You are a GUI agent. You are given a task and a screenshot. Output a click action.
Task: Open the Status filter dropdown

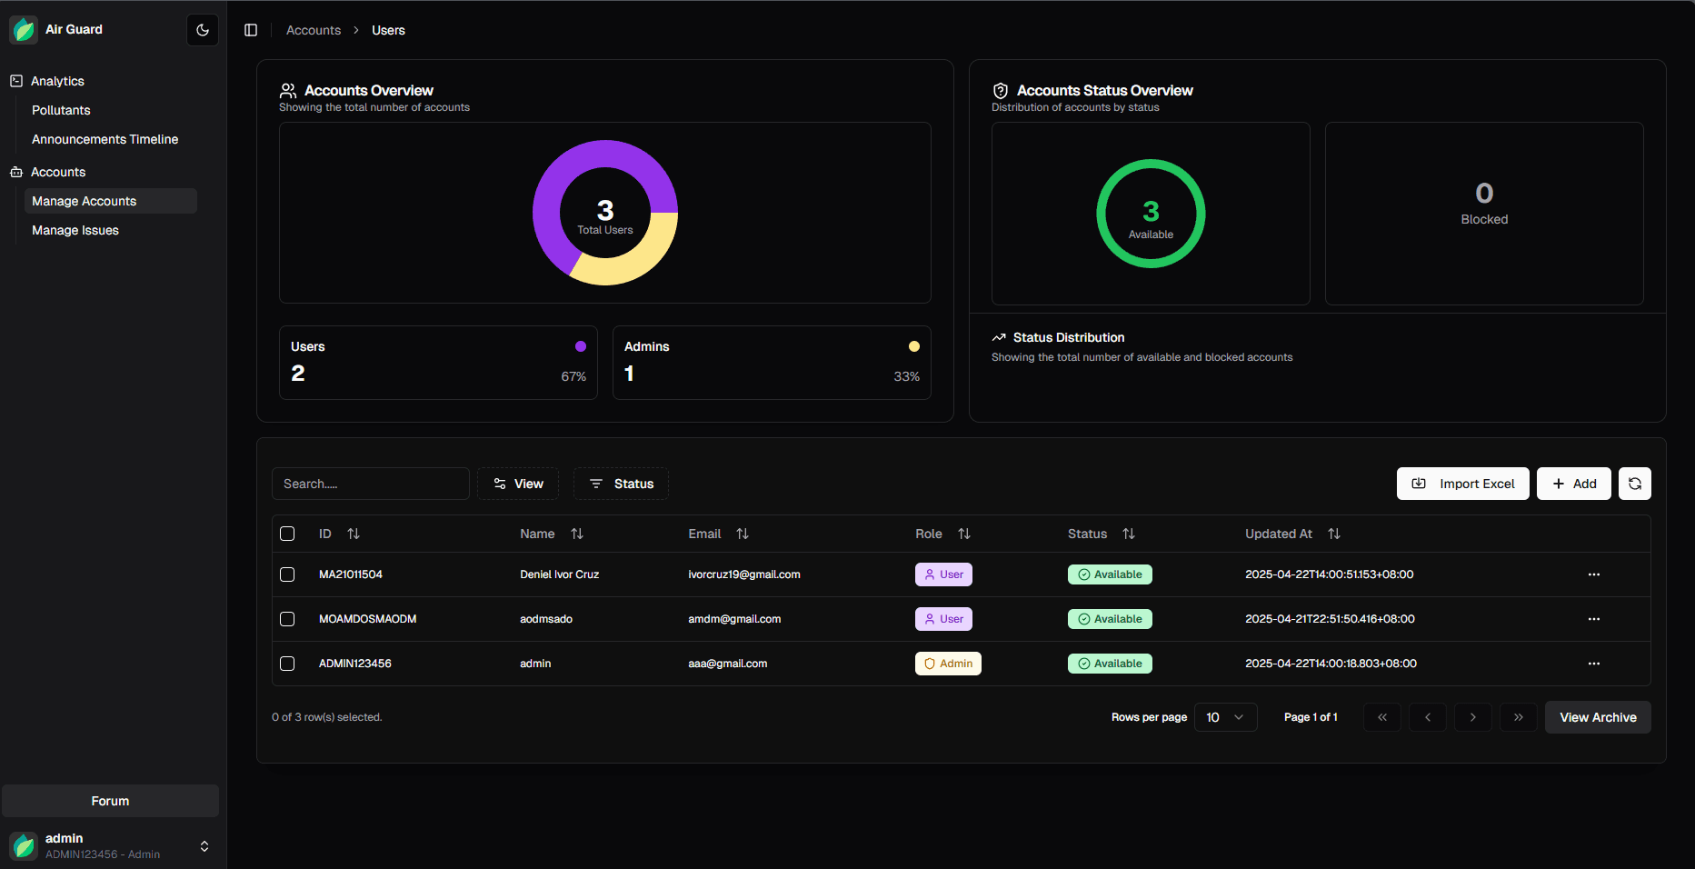(621, 484)
